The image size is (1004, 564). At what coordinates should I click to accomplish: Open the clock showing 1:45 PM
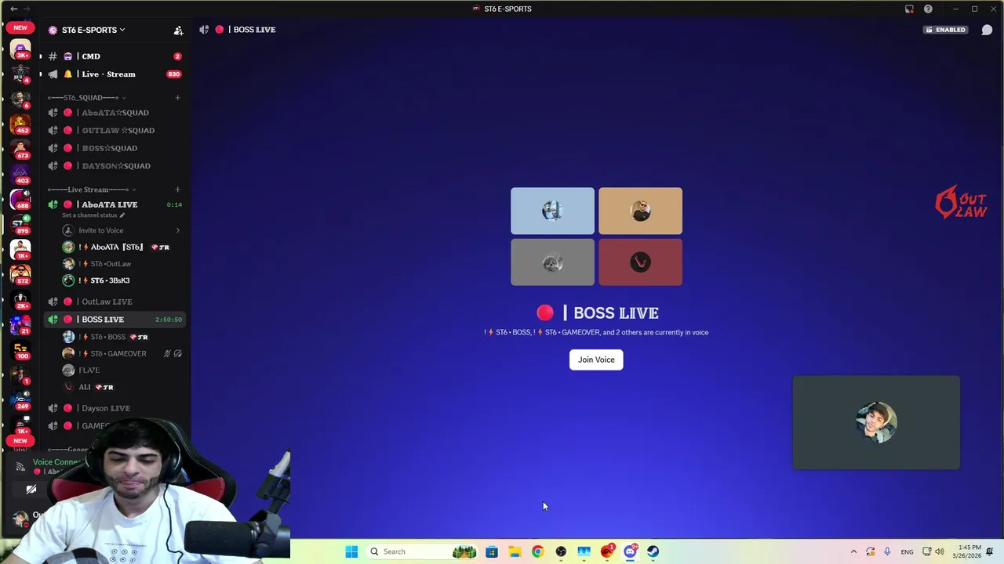point(967,551)
